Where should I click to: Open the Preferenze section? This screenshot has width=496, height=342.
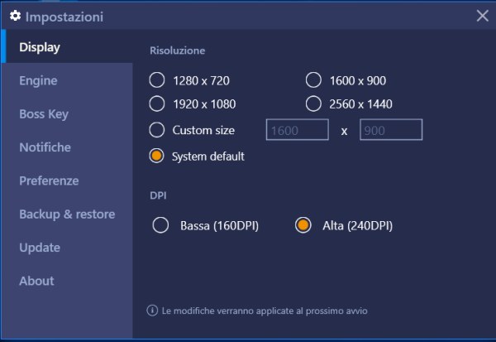coord(49,181)
